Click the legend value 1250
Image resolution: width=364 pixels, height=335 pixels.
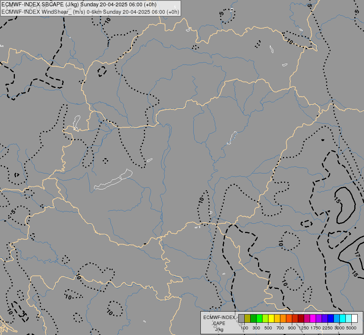(x=304, y=328)
